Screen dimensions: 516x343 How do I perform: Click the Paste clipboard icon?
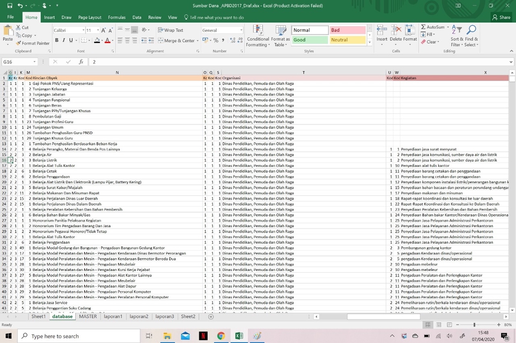click(8, 31)
